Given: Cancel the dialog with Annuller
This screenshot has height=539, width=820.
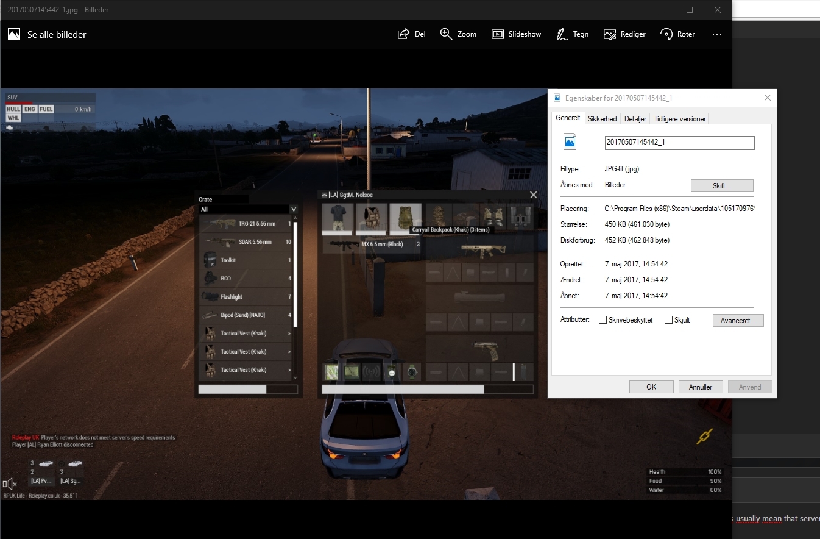Looking at the screenshot, I should (x=701, y=387).
